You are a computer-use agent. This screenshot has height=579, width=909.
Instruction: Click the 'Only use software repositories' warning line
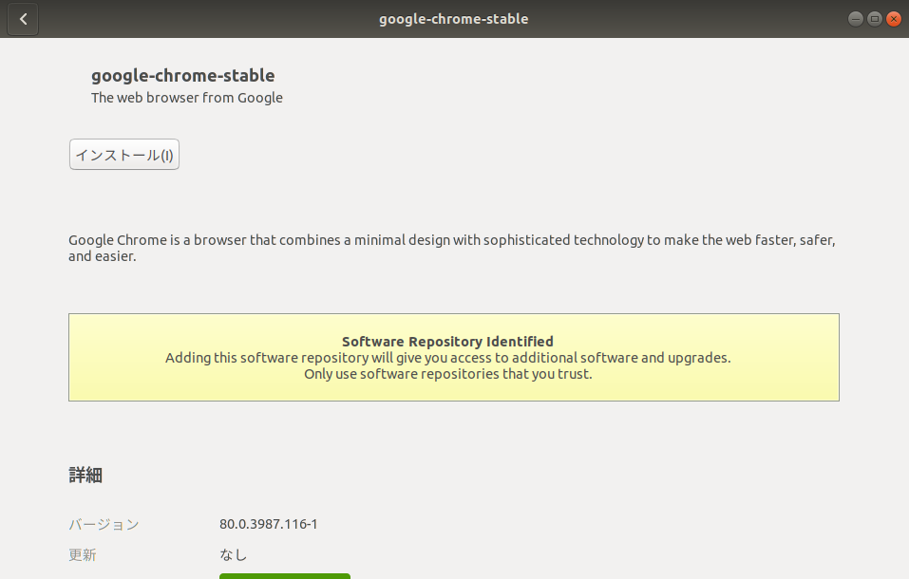tap(447, 374)
